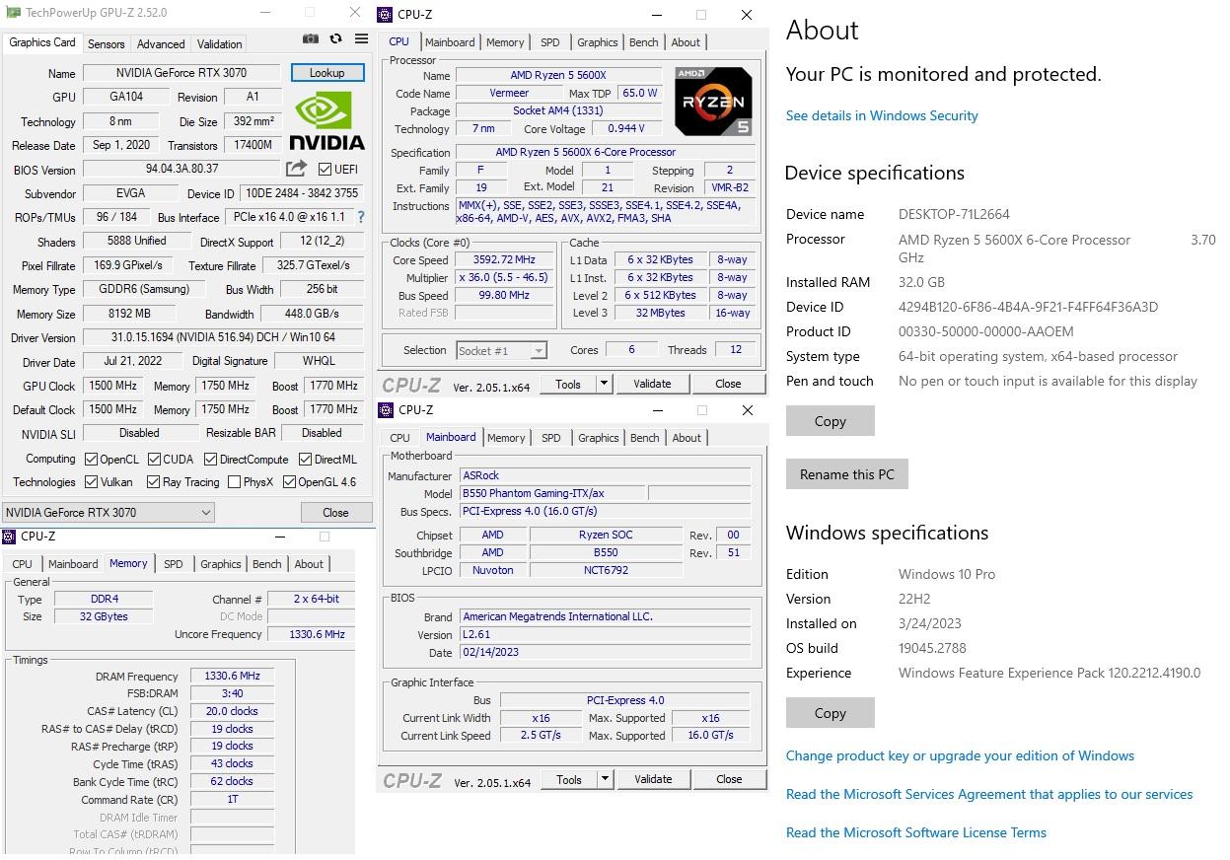The height and width of the screenshot is (860, 1230).
Task: Open Graphics tab in Mainboard CPU-Z window
Action: [599, 438]
